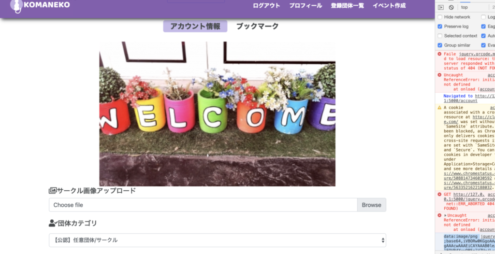495x254 pixels.
Task: Open the 団体カテゴリ dropdown select
Action: coord(218,240)
